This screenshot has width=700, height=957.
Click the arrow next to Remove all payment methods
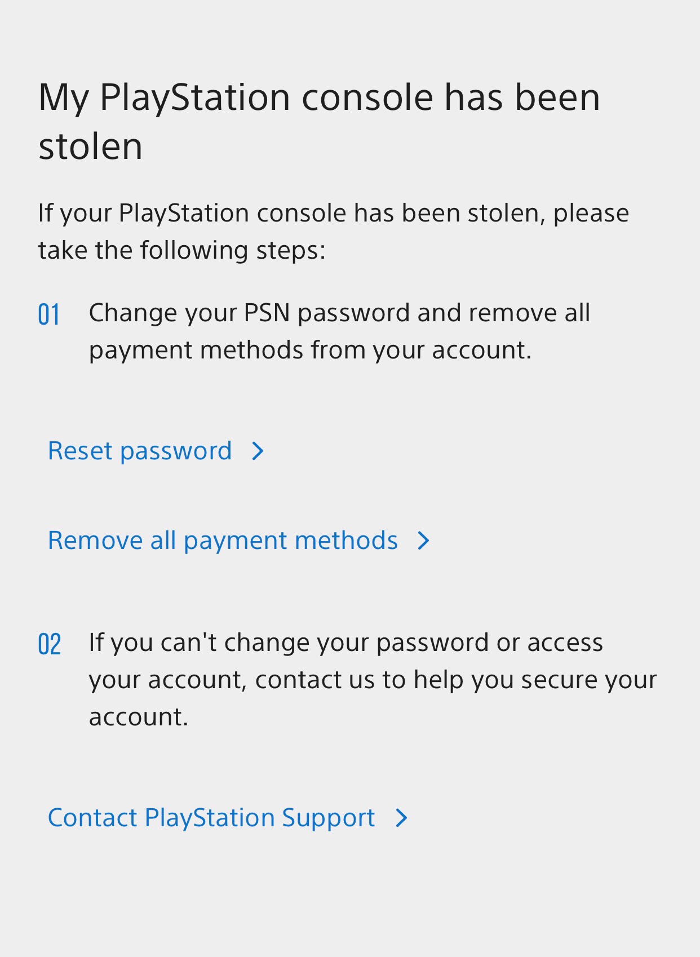(423, 540)
